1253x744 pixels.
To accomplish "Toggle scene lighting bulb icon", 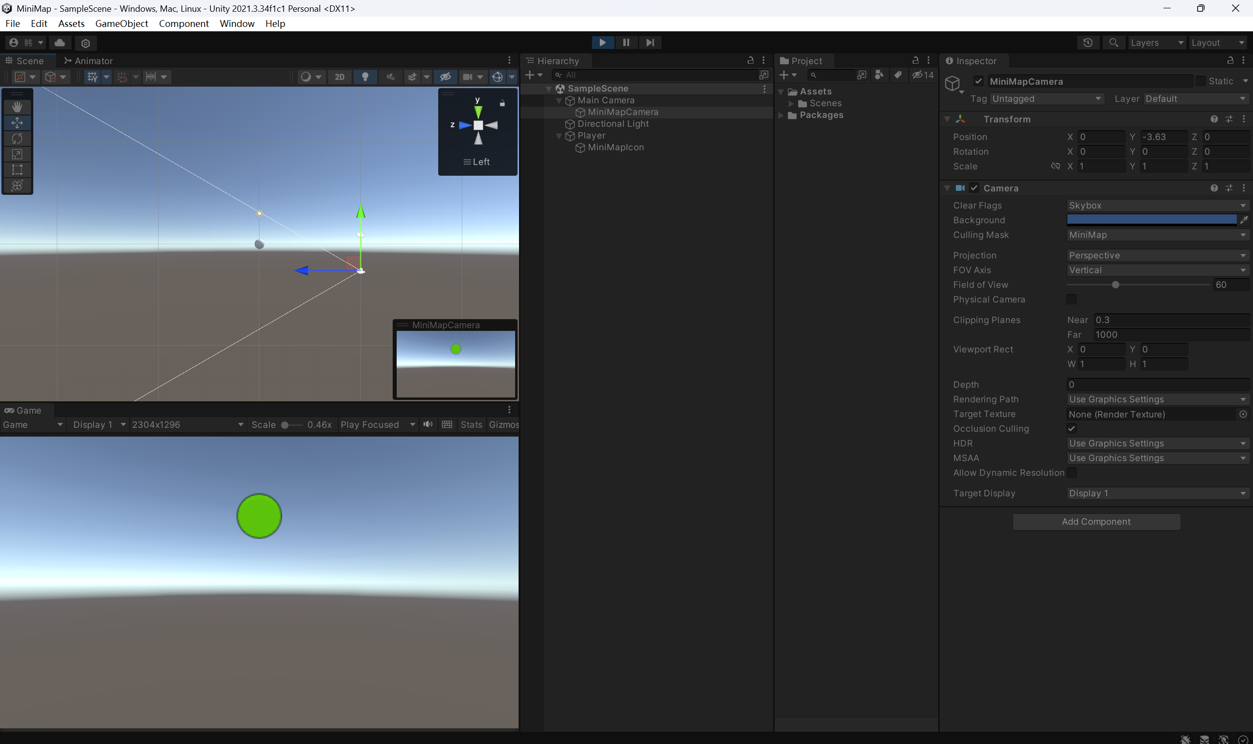I will tap(365, 77).
